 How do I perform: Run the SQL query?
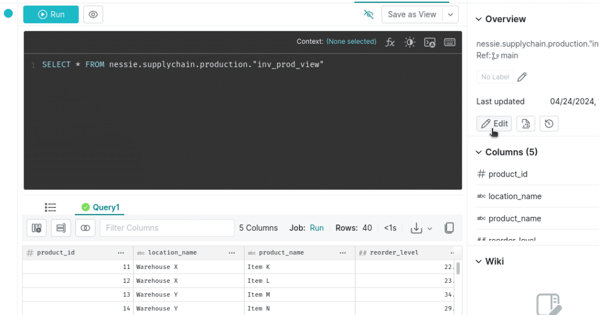[x=51, y=15]
